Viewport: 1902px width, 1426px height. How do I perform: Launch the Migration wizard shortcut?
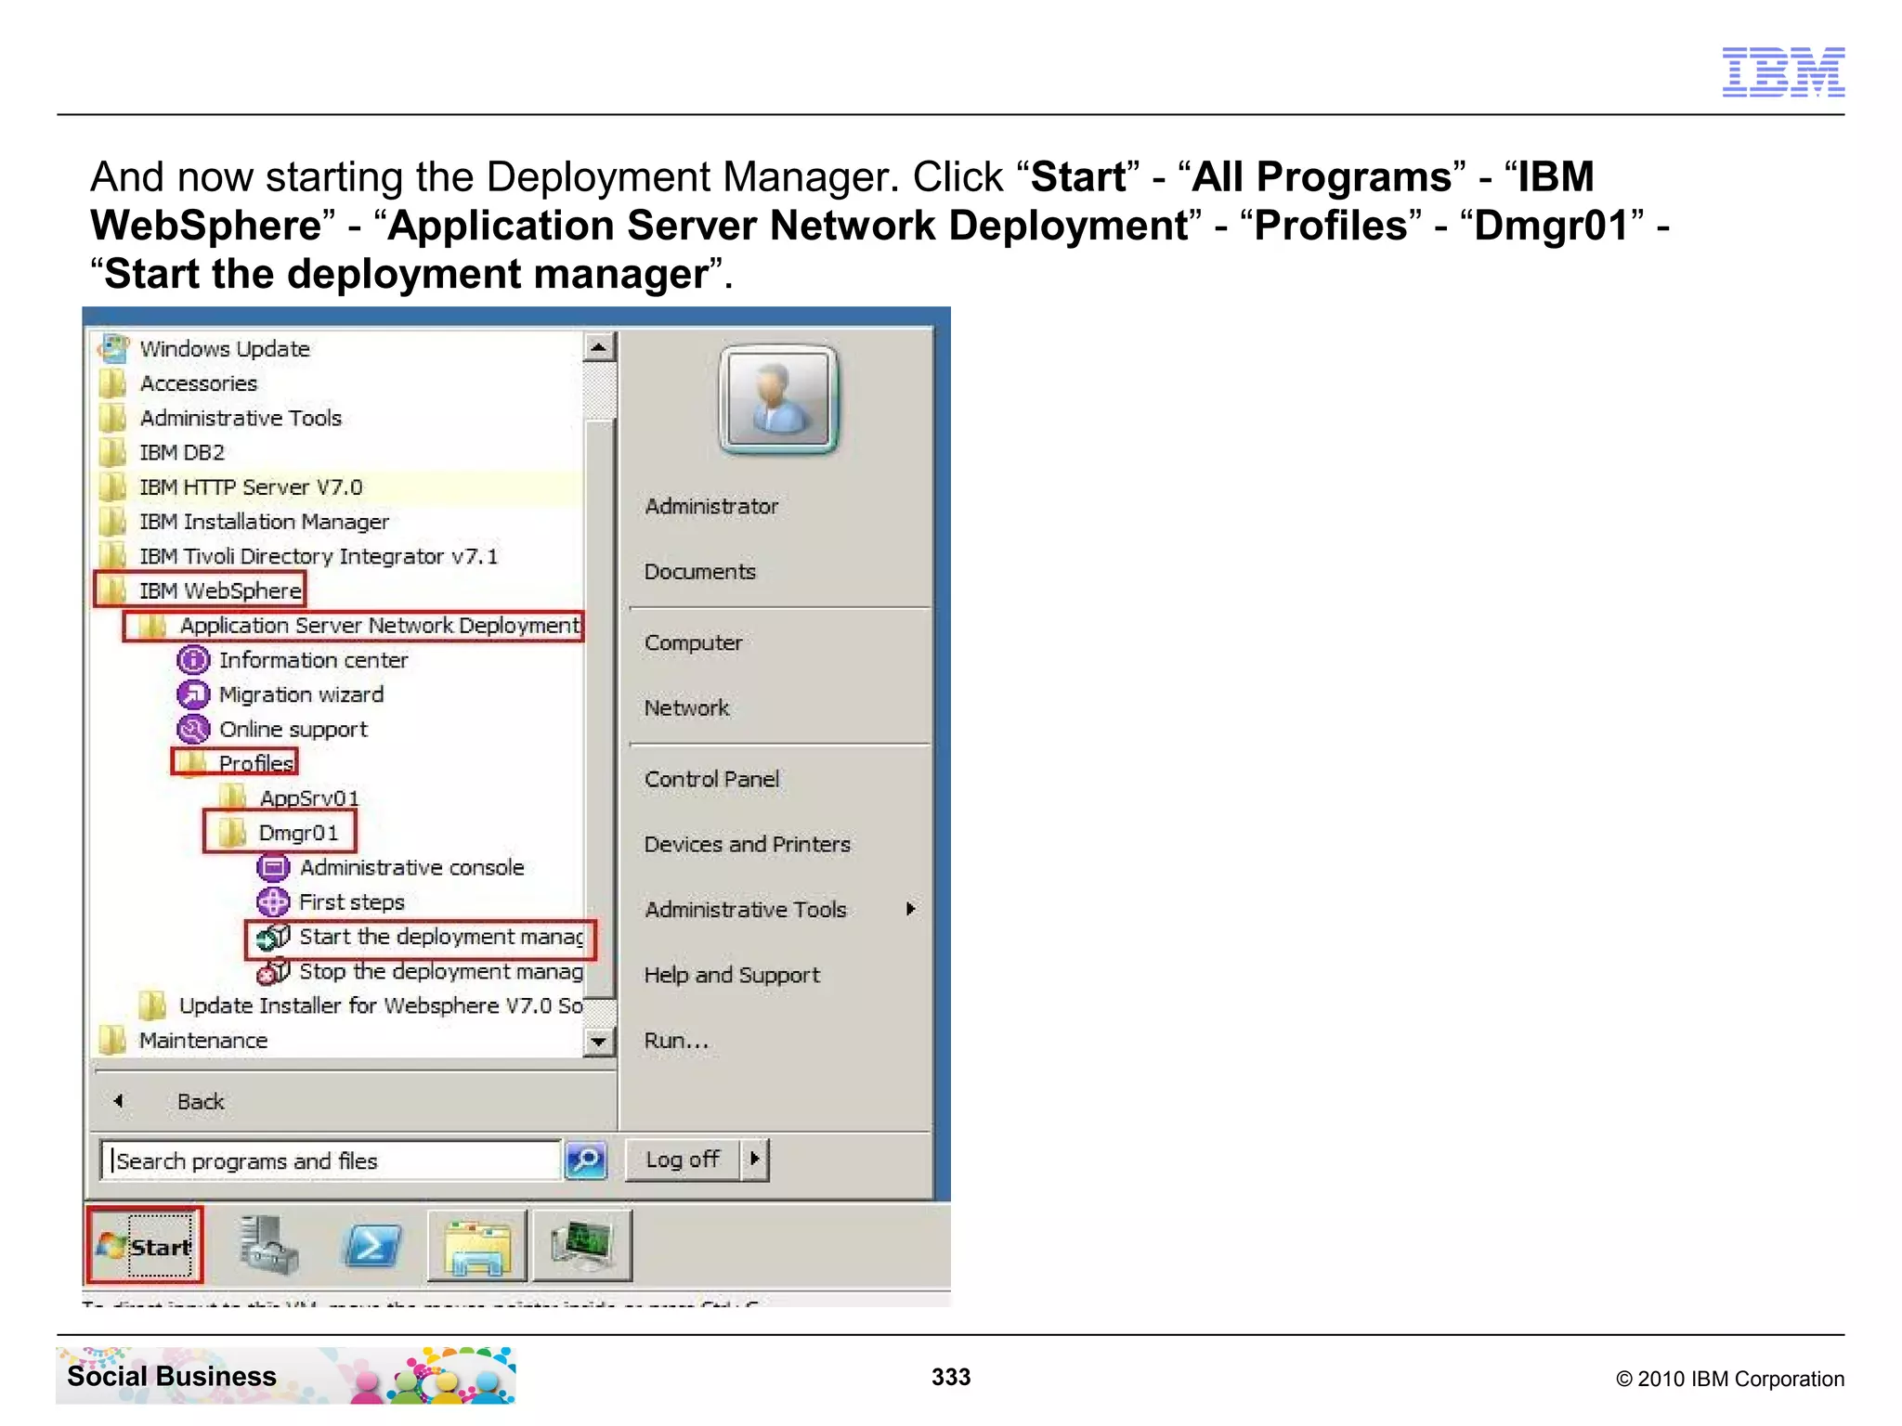tap(280, 694)
